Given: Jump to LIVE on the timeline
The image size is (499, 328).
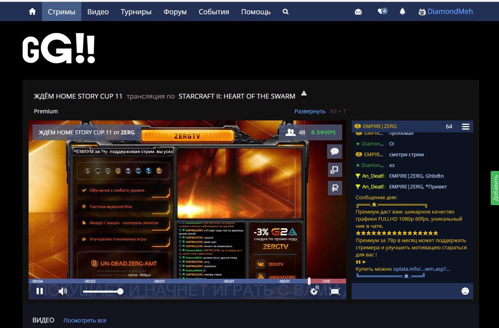Looking at the screenshot, I should point(326,281).
